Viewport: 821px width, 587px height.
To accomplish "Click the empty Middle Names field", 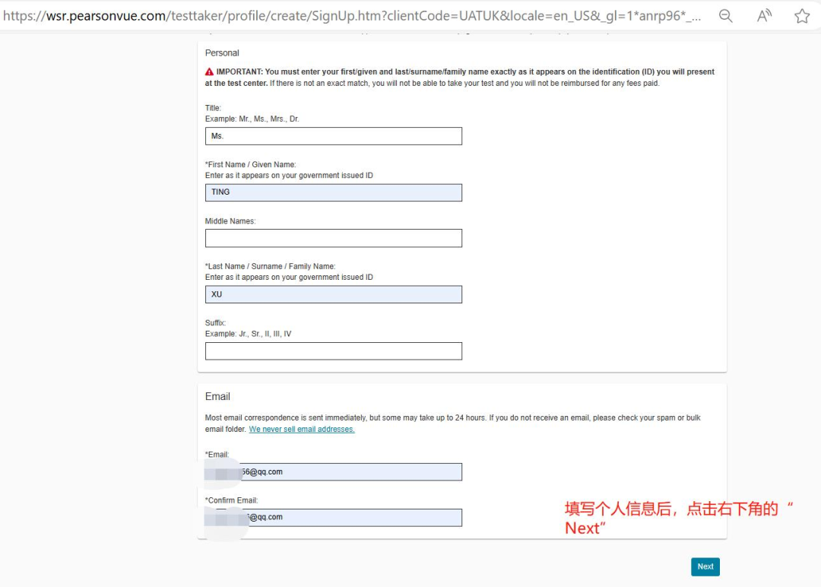I will click(334, 238).
